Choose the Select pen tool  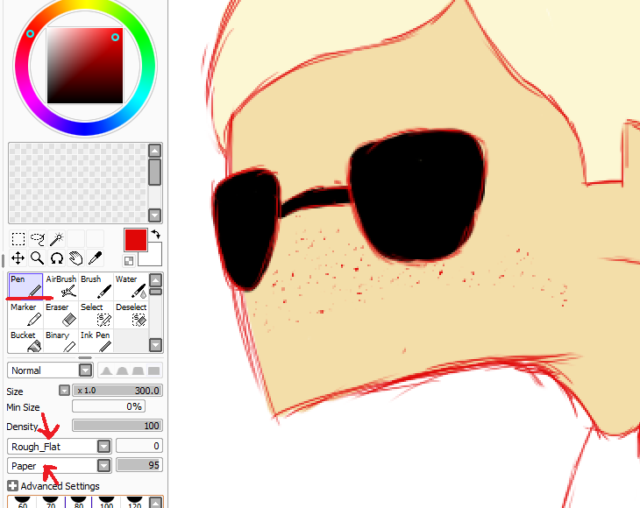click(96, 314)
